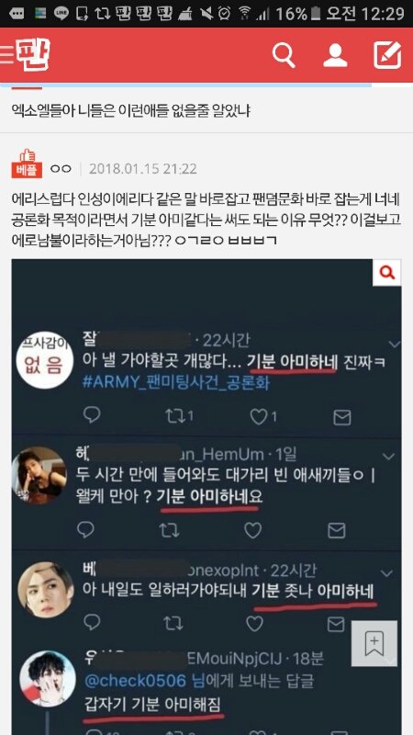
Task: Enlarge image with red magnifier icon
Action: pyautogui.click(x=386, y=272)
